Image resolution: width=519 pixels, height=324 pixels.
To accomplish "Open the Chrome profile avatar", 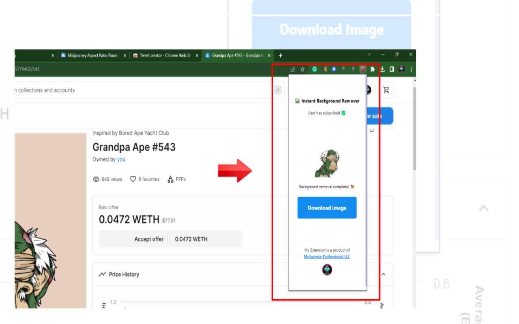I will [x=401, y=69].
